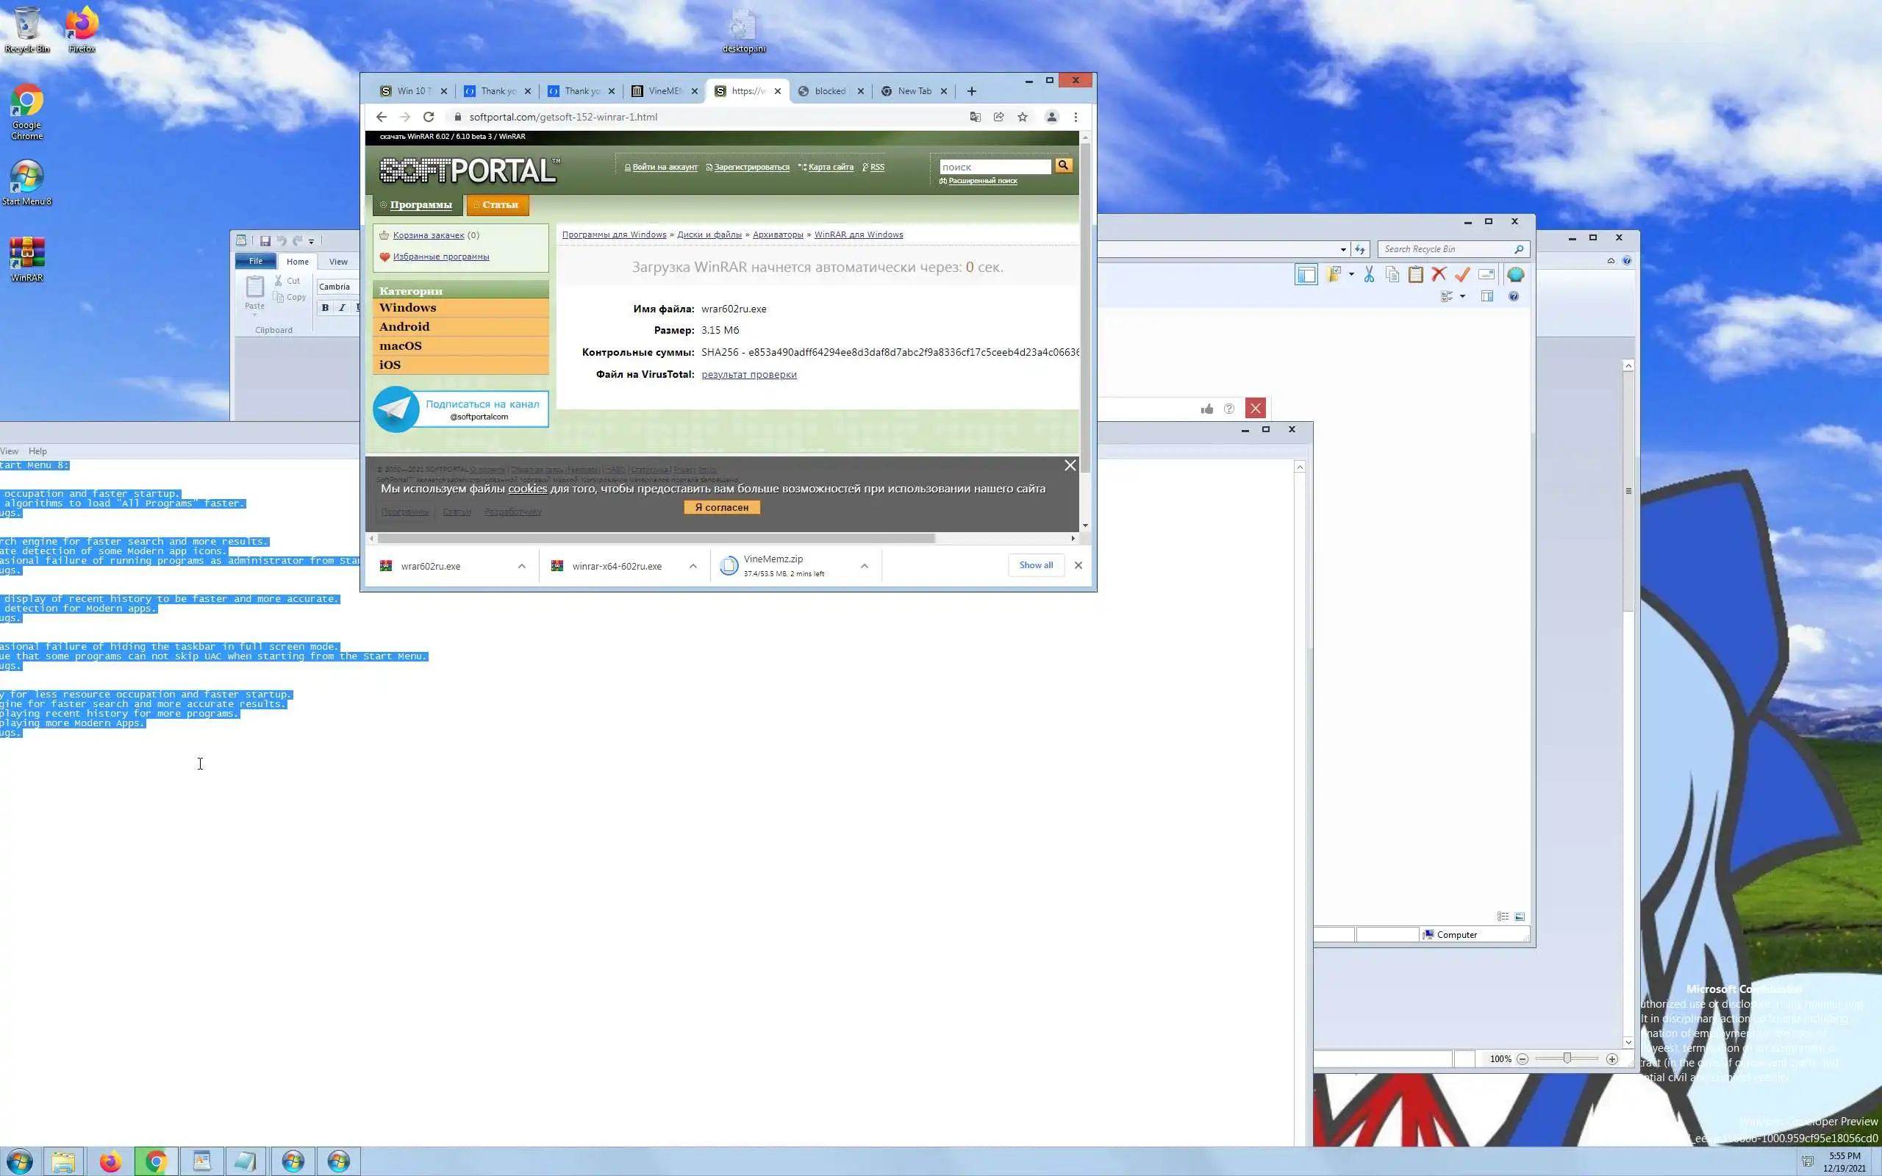Screen dimensions: 1882x1176
Task: Open the 'результат проверки' VirusTotal link
Action: (749, 375)
